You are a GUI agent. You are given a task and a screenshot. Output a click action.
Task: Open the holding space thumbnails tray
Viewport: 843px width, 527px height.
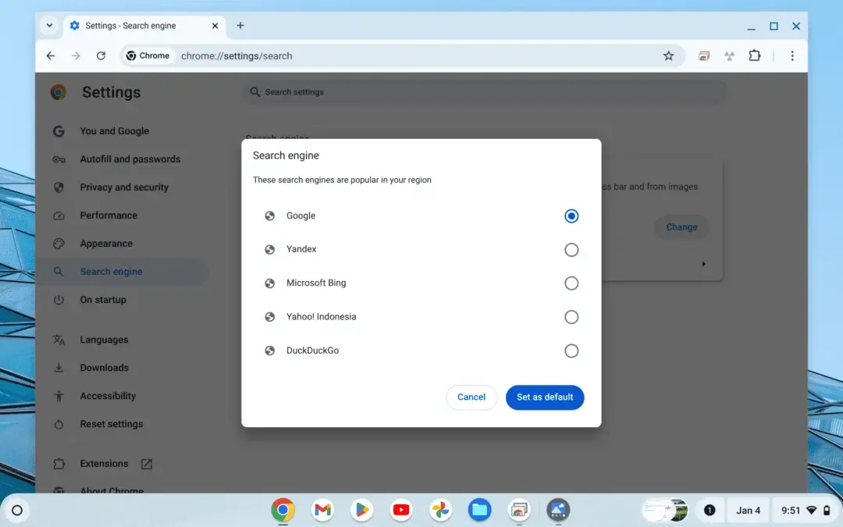tap(666, 511)
